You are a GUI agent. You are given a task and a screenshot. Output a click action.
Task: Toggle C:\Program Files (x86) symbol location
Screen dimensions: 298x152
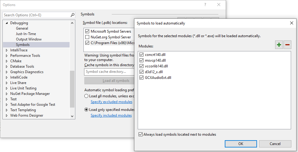coord(87,43)
